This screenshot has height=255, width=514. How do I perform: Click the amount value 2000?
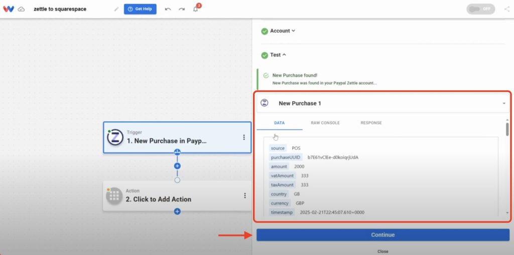(x=299, y=167)
